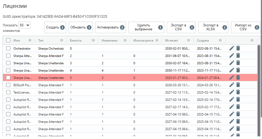Sort by the Емкость column header
This screenshot has width=262, height=139.
[x=76, y=40]
